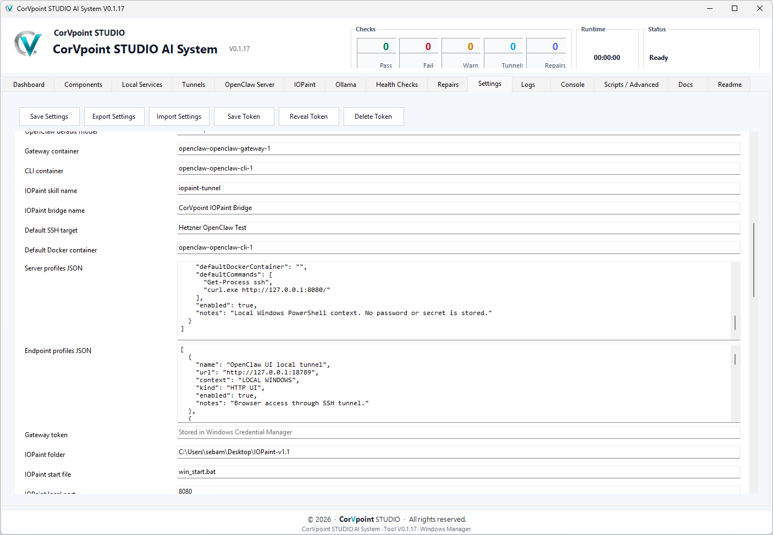The height and width of the screenshot is (535, 773).
Task: Click the CLI container input field
Action: [x=459, y=169]
